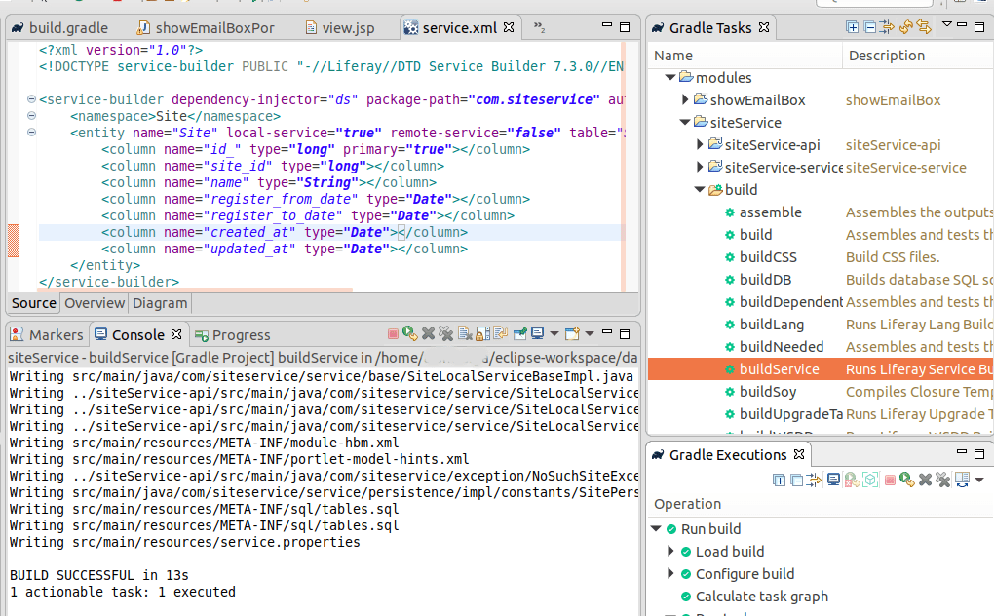Screen dimensions: 994x616
Task: Refresh tasks for all Gradle projects
Action: click(x=905, y=27)
